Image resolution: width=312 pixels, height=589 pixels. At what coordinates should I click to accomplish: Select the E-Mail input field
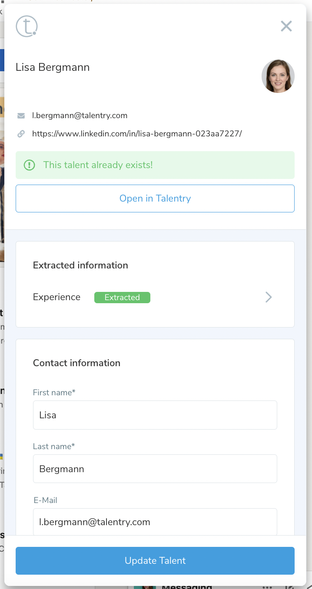pos(155,522)
